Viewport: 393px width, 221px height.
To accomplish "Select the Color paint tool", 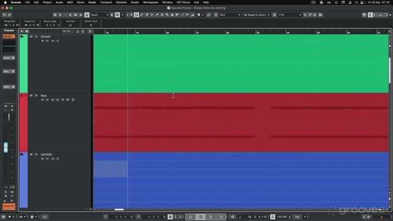I will click(x=193, y=15).
